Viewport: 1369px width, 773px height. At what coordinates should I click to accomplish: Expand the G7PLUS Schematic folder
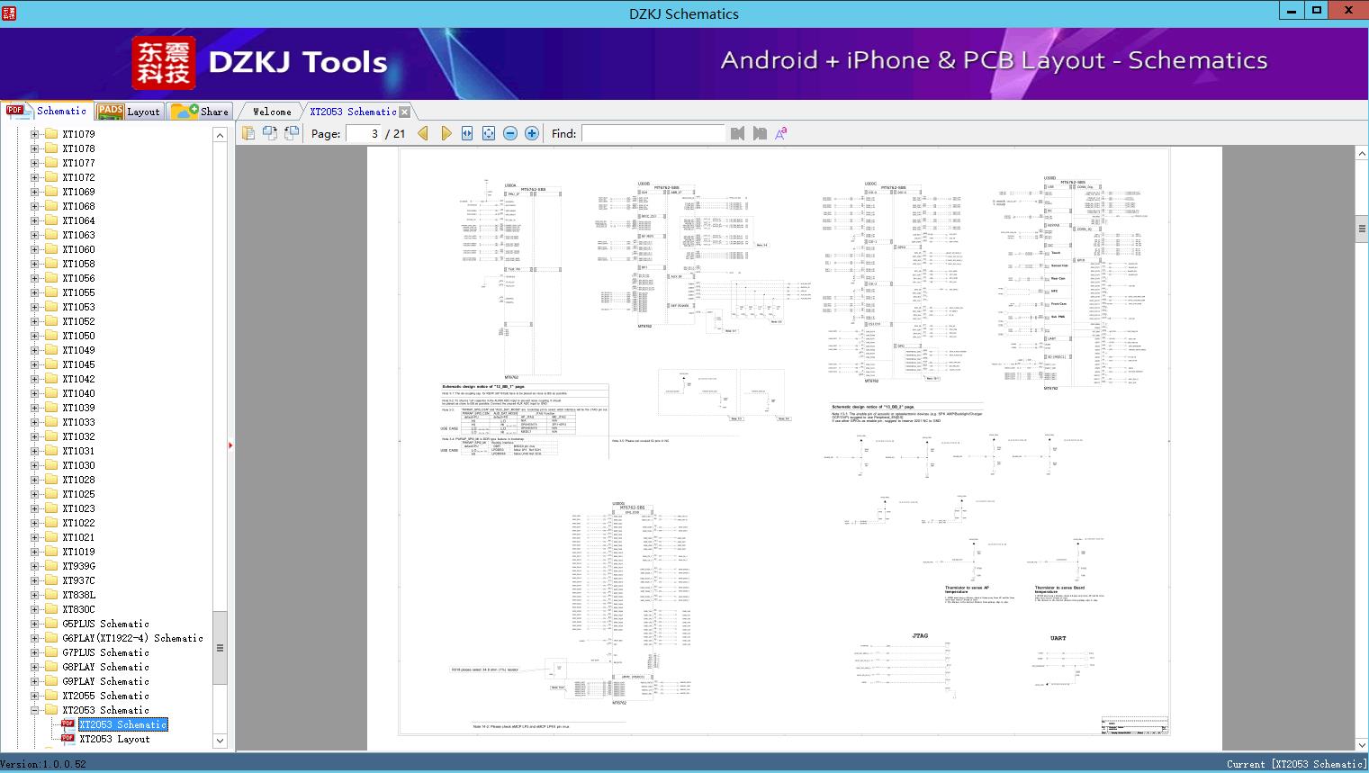(35, 652)
